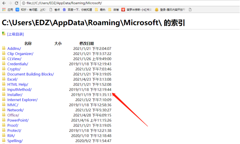Open the CLView/ folder link
The image size is (240, 144).
pyautogui.click(x=14, y=59)
